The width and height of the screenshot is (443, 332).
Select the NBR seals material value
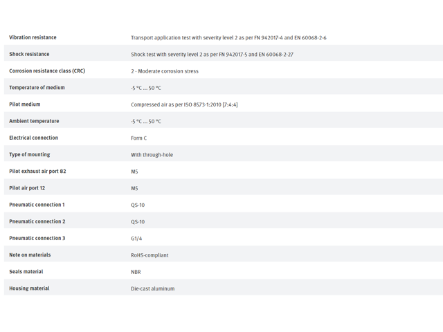click(136, 272)
